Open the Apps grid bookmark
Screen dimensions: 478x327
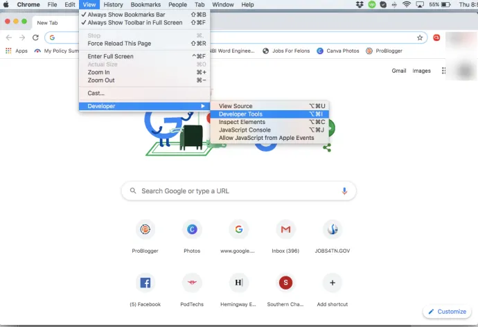pyautogui.click(x=17, y=51)
